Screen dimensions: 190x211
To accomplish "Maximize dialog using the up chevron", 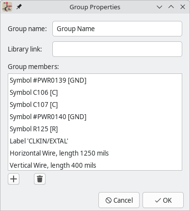I will 171,7.
